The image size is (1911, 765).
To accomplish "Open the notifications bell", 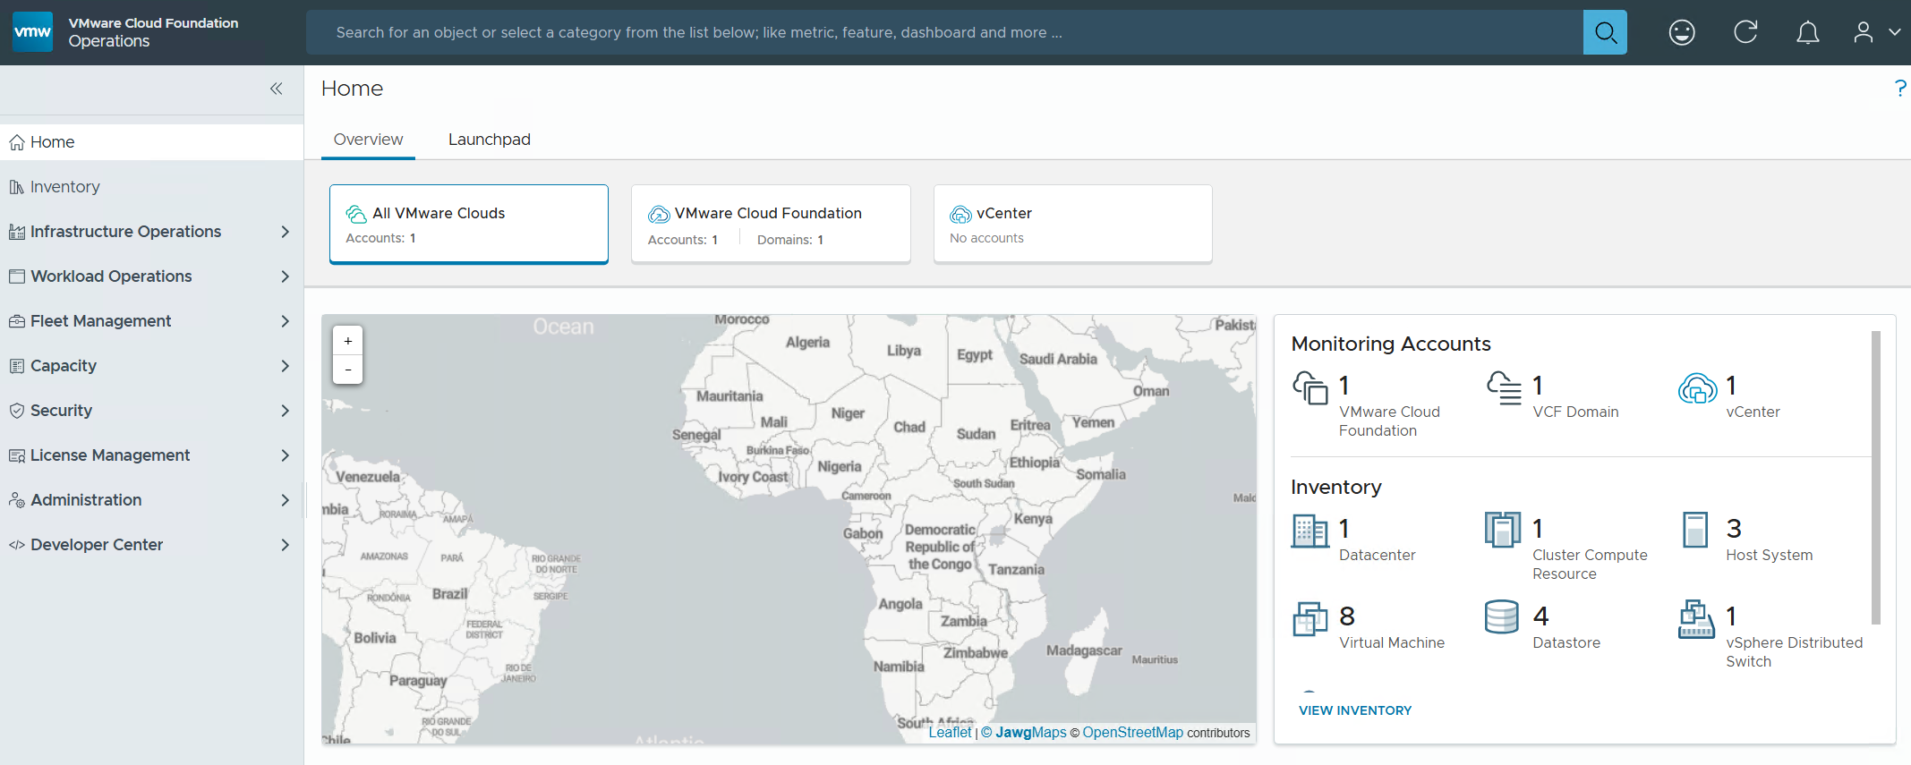I will point(1807,33).
